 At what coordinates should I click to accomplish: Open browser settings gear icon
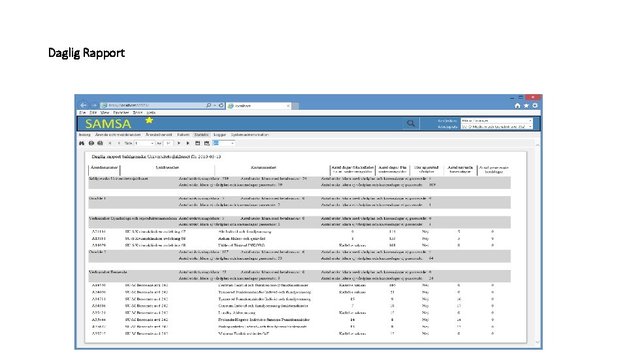pyautogui.click(x=535, y=106)
